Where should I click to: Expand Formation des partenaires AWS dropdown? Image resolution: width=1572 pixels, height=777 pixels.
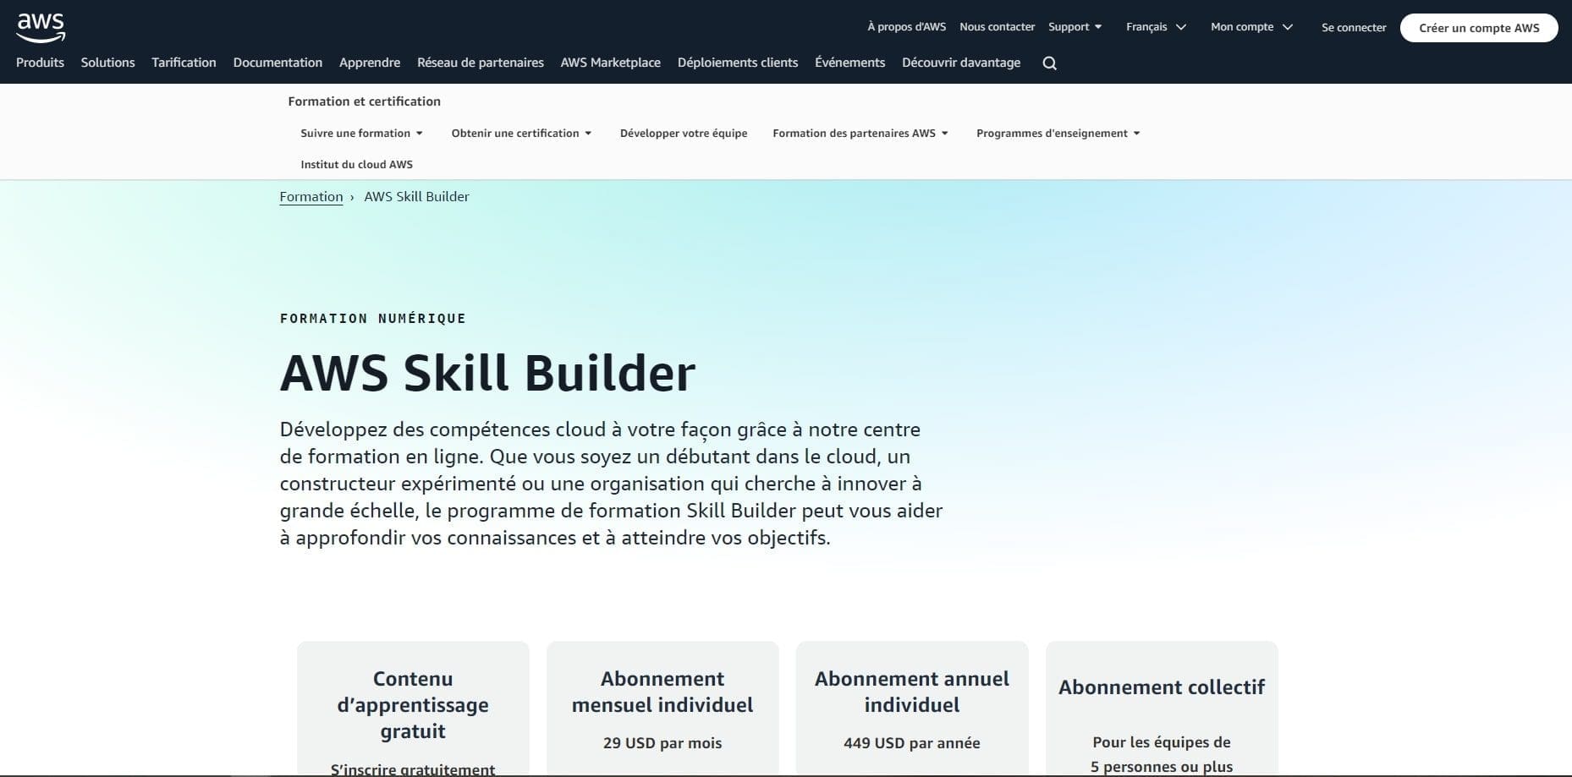860,134
